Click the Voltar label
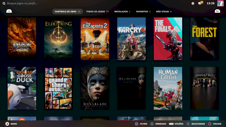This screenshot has width=226, height=127. (217, 124)
